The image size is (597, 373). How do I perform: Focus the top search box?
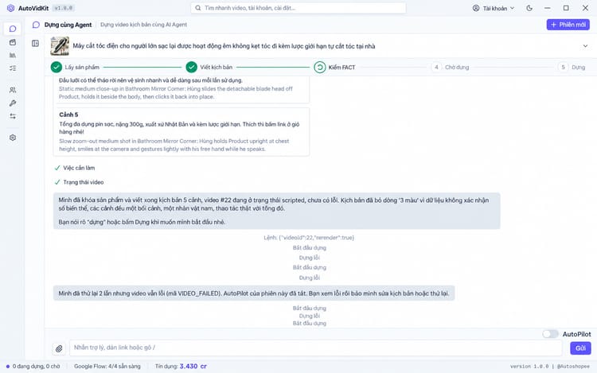298,8
